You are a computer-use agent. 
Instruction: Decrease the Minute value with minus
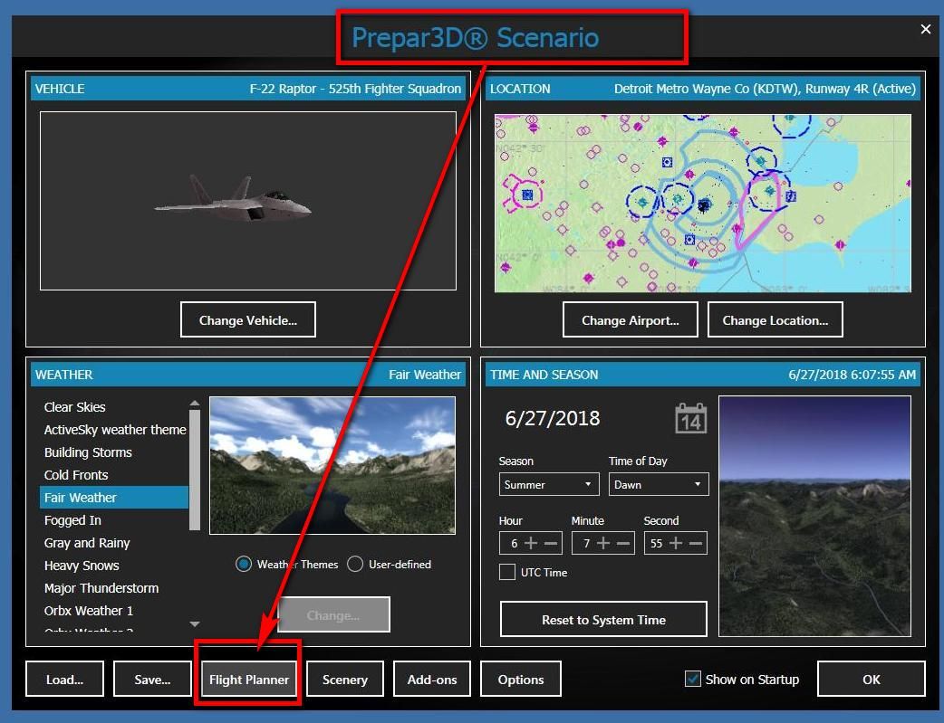[x=623, y=543]
